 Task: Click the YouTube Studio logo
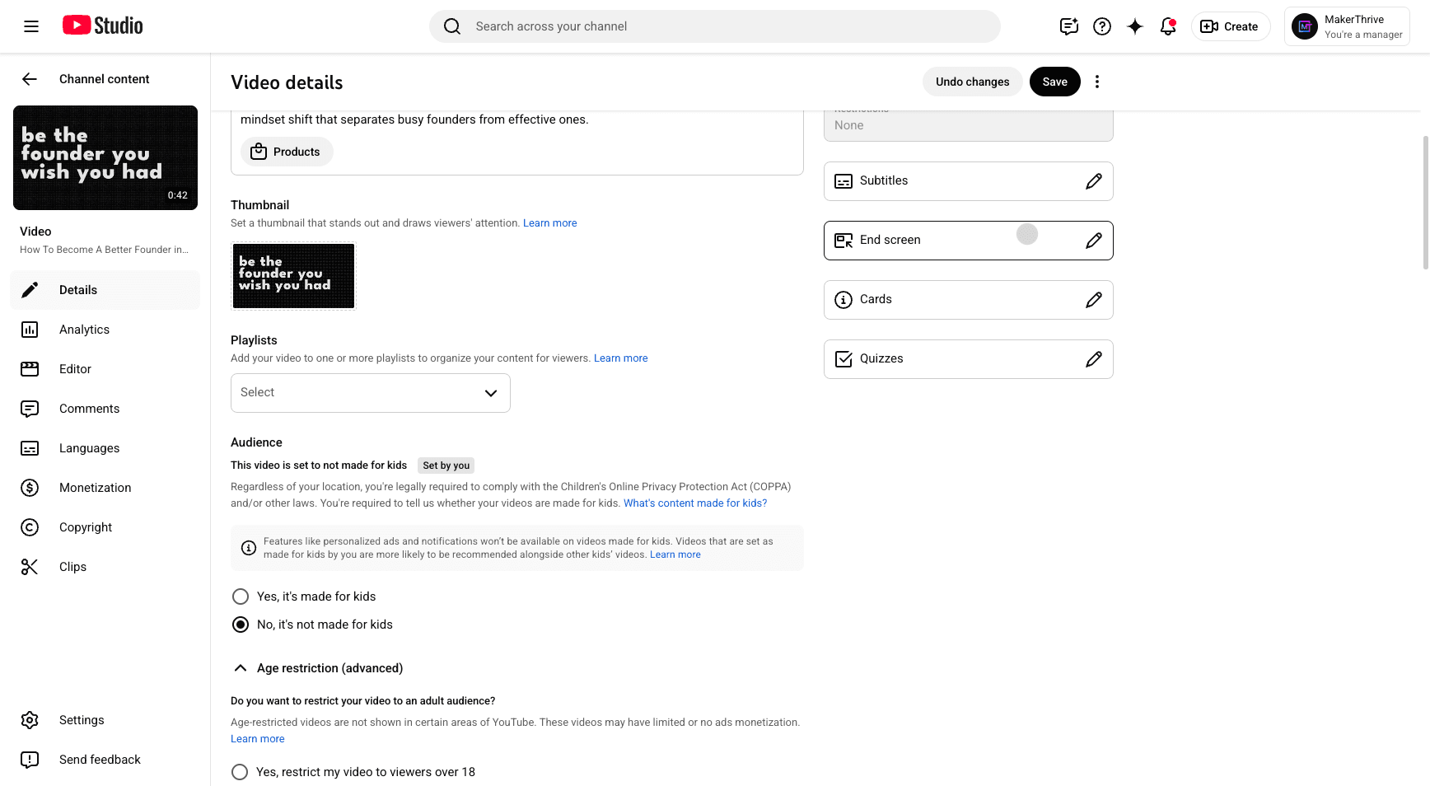click(103, 26)
